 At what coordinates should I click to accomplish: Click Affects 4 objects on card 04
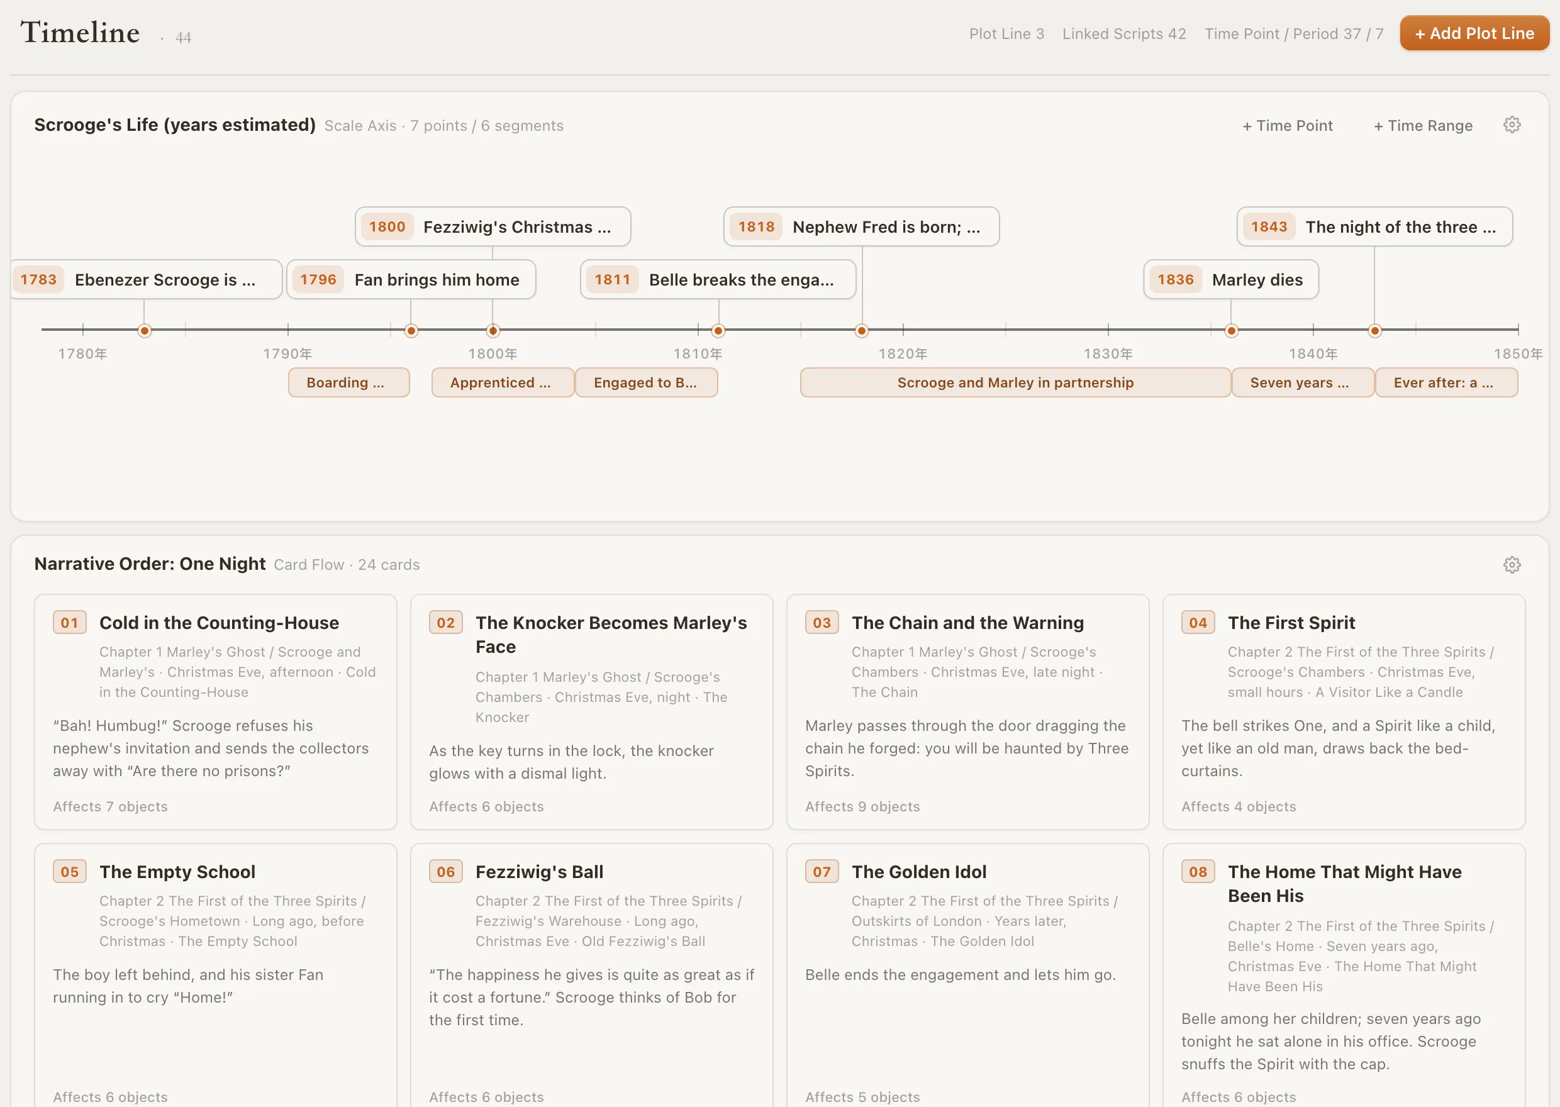1239,806
